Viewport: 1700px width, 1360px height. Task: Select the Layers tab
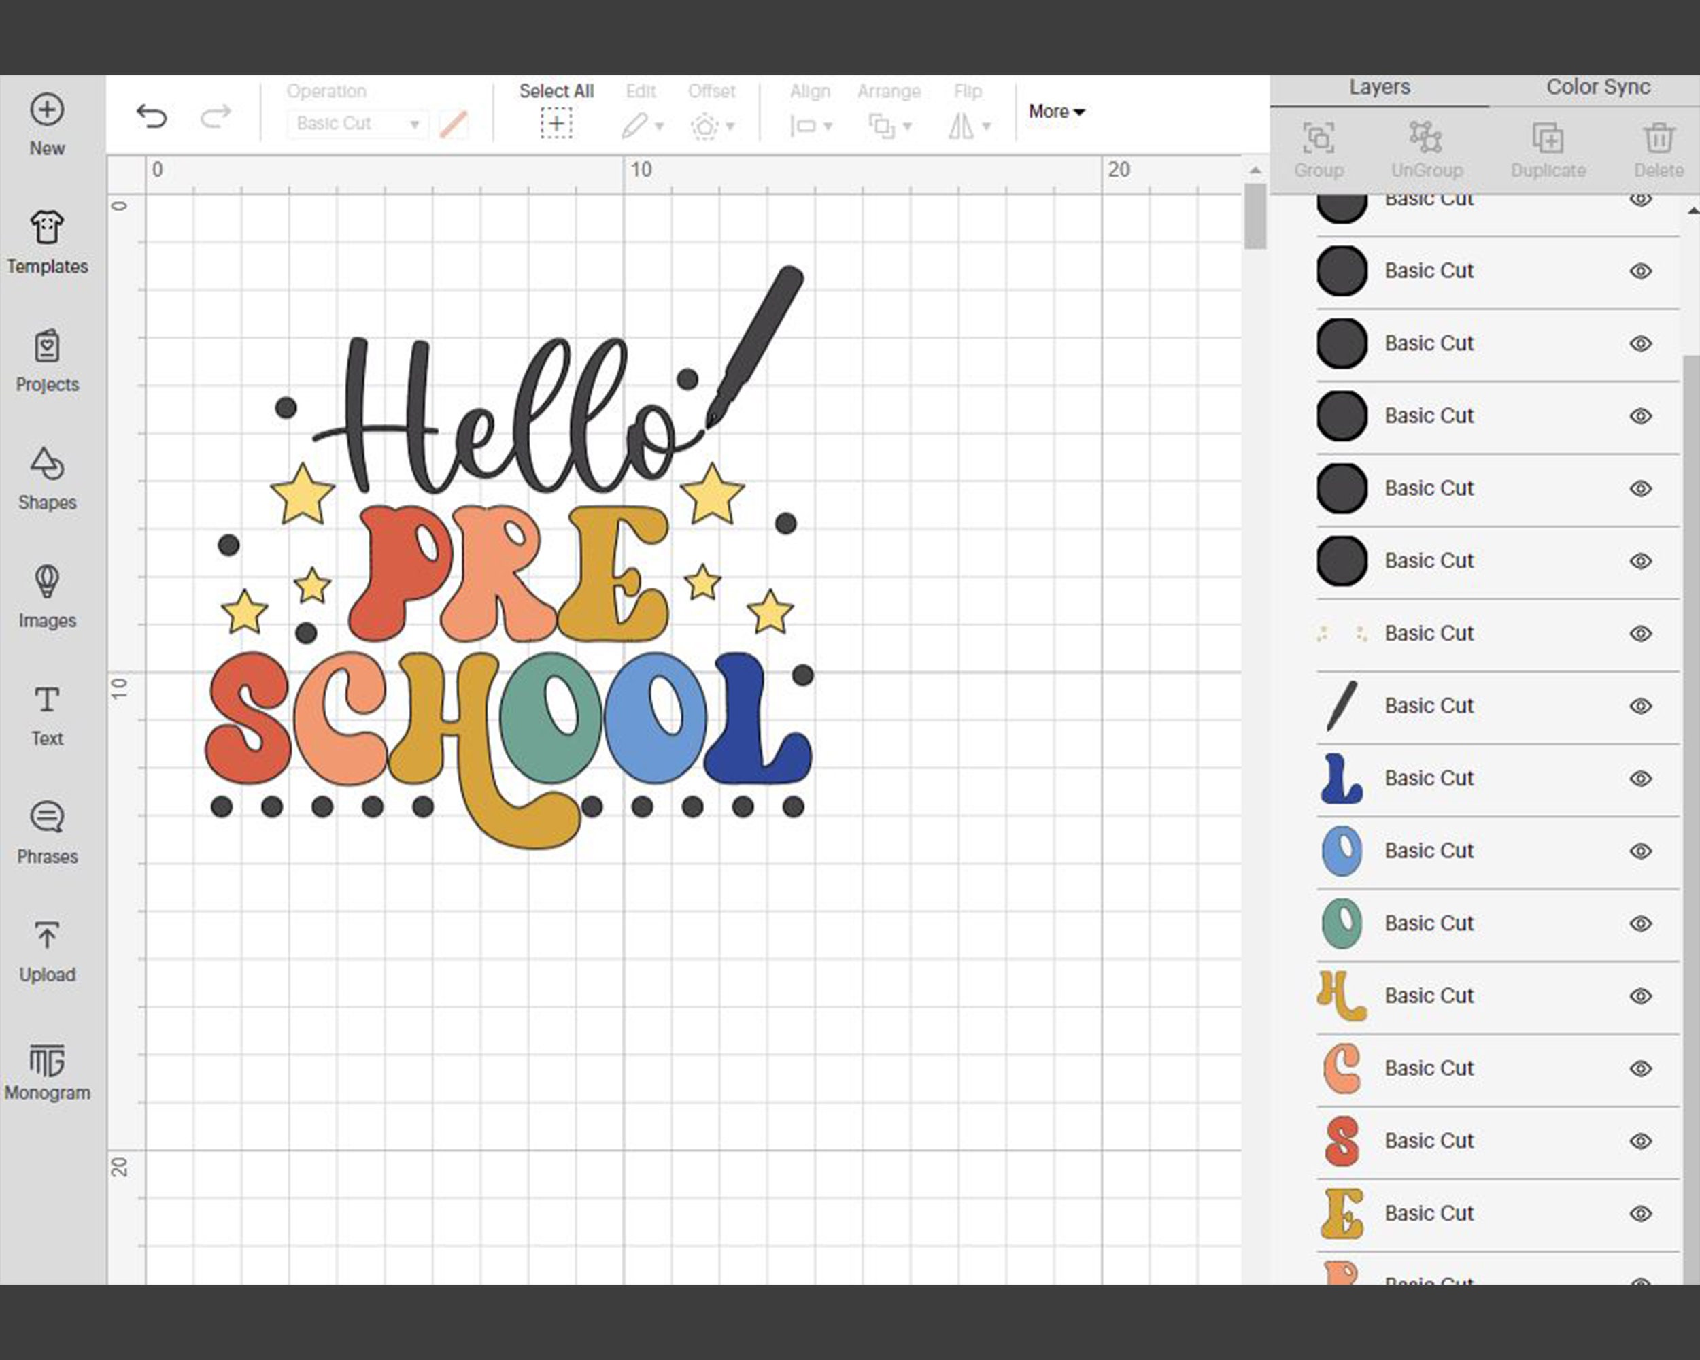(1379, 87)
